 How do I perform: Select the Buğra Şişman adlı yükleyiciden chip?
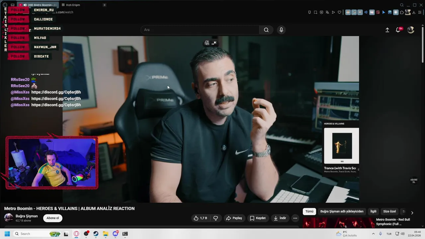click(342, 211)
